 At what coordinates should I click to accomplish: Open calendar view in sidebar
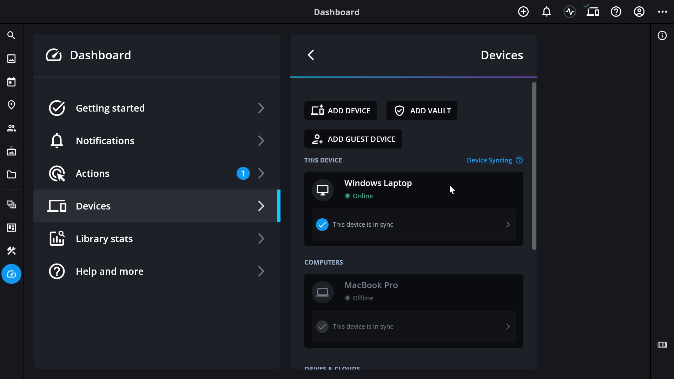tap(11, 82)
